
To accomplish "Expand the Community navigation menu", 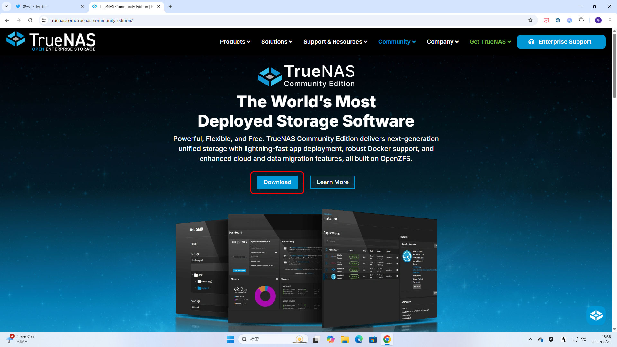I will [397, 42].
